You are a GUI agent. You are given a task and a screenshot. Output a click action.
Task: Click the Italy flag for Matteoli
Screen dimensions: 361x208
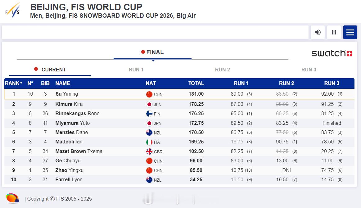pos(149,142)
